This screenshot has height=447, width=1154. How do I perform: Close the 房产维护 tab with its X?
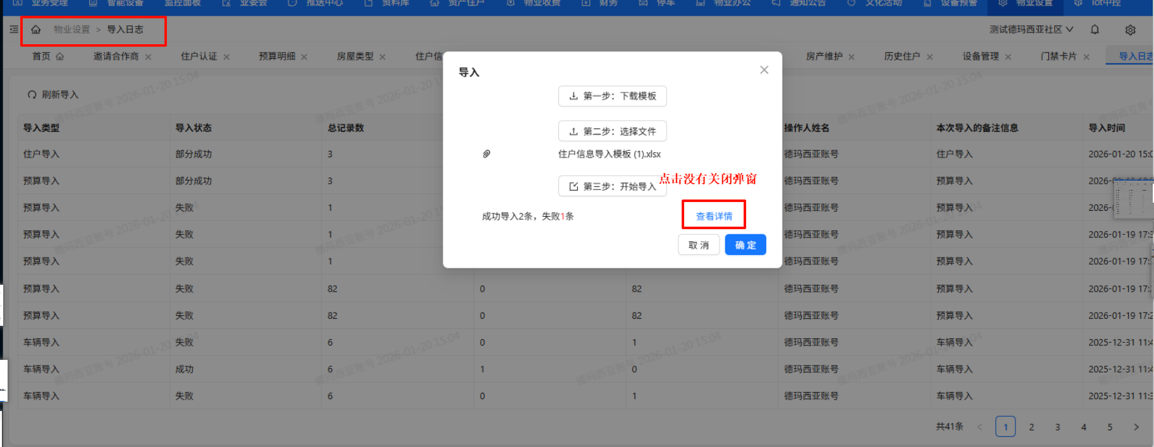point(852,57)
